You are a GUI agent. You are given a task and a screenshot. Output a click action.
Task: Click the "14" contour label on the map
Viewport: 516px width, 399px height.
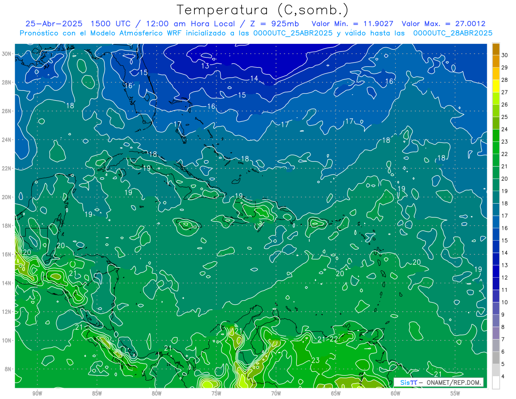(x=254, y=78)
